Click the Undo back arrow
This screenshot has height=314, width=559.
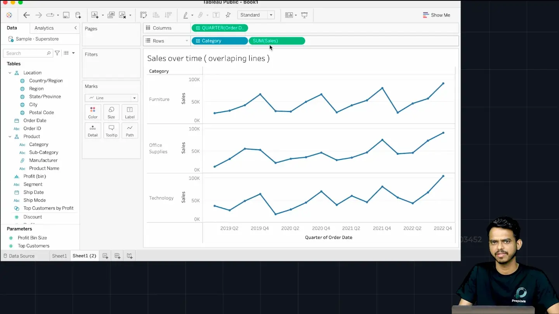[26, 15]
